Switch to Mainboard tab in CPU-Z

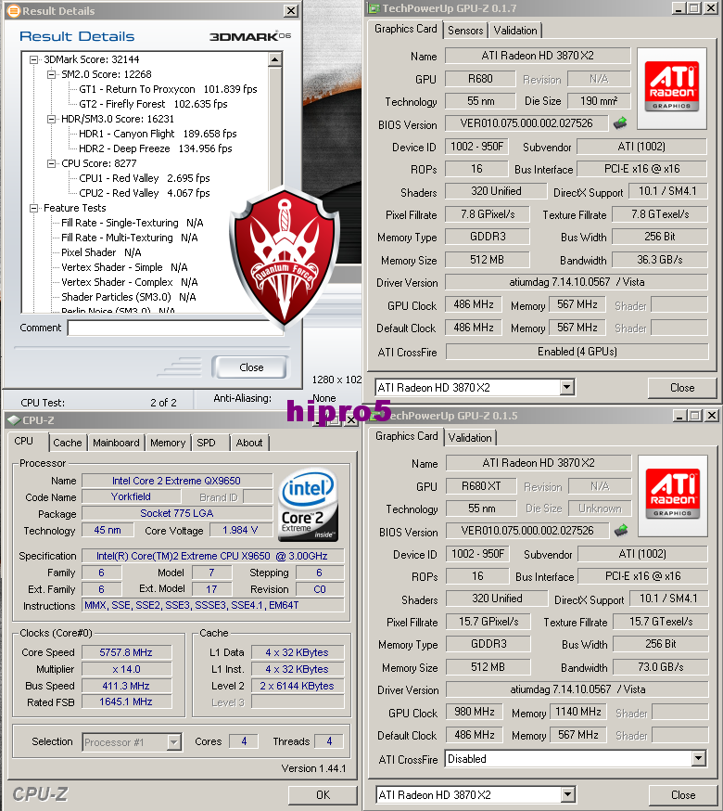(116, 443)
